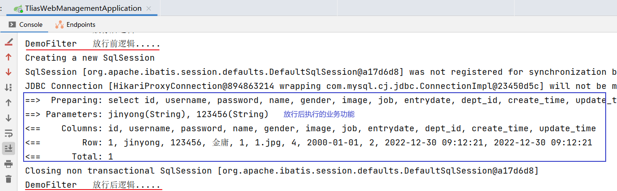617x191 pixels.
Task: Click the gray down arrow icon
Action: point(8,118)
